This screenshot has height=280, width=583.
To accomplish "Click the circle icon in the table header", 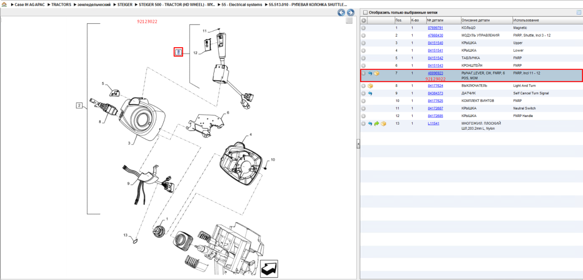I will (x=364, y=20).
